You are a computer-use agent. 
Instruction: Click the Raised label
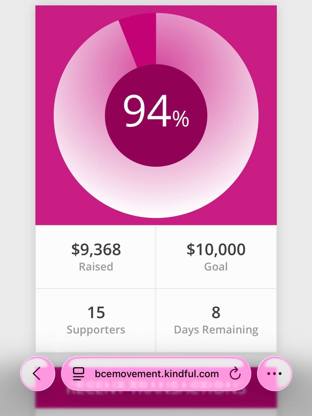tap(96, 267)
